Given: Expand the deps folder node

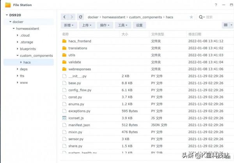Looking at the screenshot, I should click(x=18, y=69).
